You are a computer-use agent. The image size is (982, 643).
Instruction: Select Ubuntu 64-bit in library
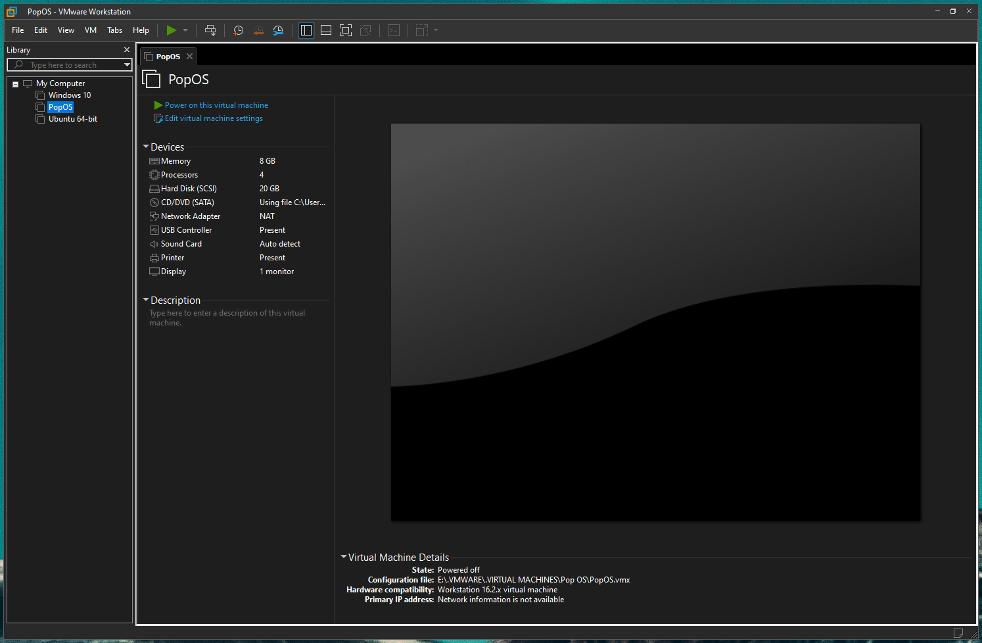(73, 119)
